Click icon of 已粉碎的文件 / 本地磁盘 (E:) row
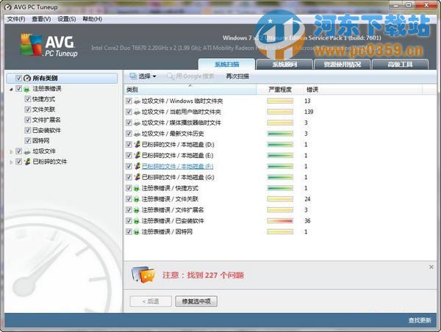Image resolution: width=441 pixels, height=332 pixels. pyautogui.click(x=137, y=156)
